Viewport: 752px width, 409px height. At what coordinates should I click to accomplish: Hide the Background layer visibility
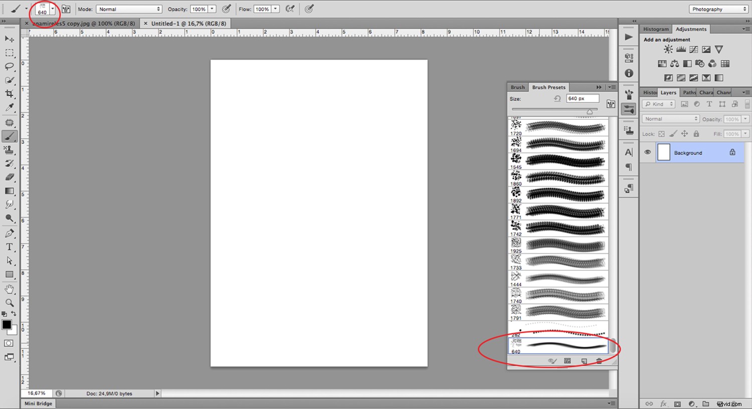tap(648, 152)
